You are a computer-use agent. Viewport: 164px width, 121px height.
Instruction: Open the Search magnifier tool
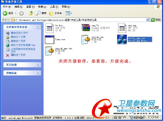[38, 13]
